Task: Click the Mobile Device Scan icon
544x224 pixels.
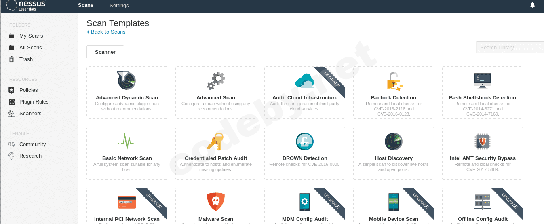Action: point(394,202)
